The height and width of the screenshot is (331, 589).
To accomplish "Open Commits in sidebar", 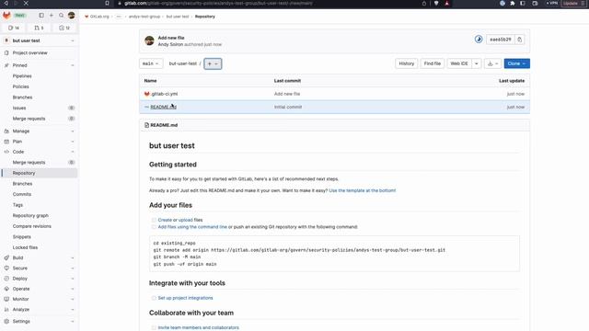I will [40, 194].
